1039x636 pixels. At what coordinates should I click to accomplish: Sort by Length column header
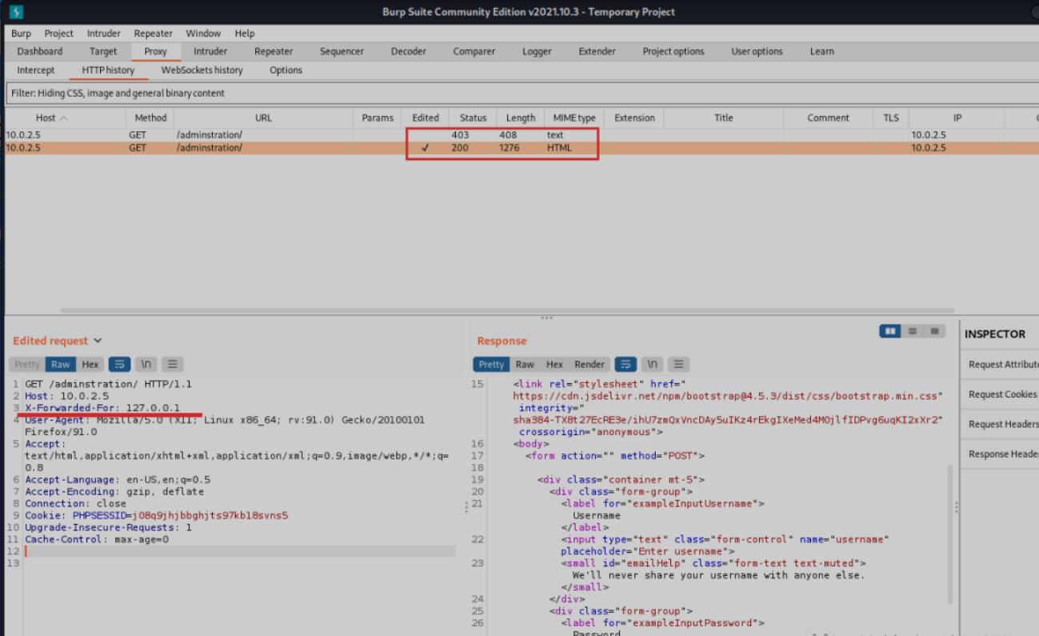[x=521, y=118]
